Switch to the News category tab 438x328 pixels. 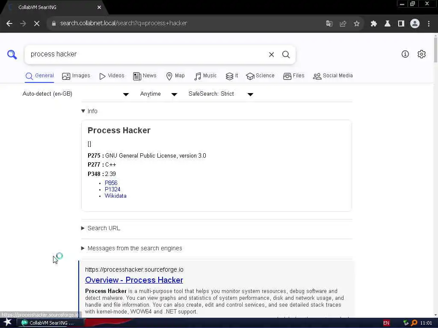[x=145, y=76]
